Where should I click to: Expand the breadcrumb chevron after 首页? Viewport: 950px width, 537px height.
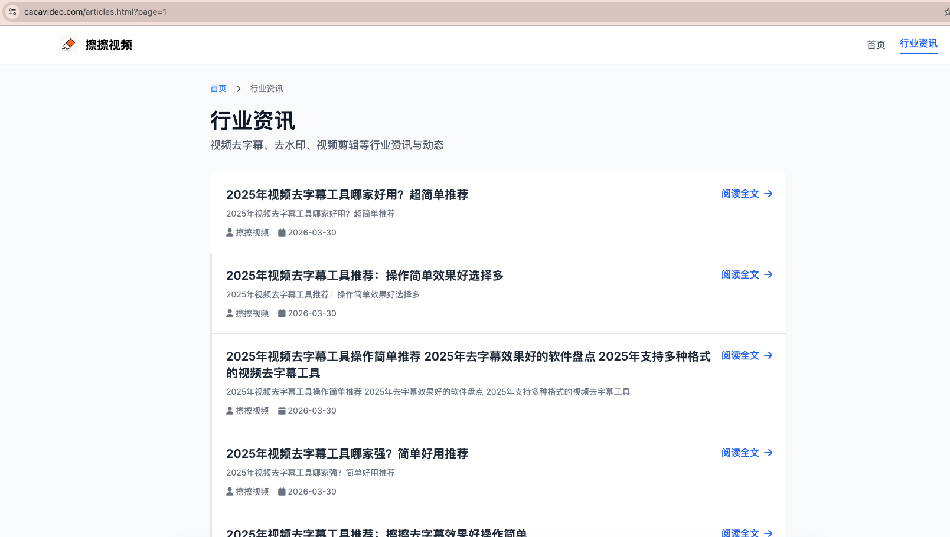click(239, 88)
